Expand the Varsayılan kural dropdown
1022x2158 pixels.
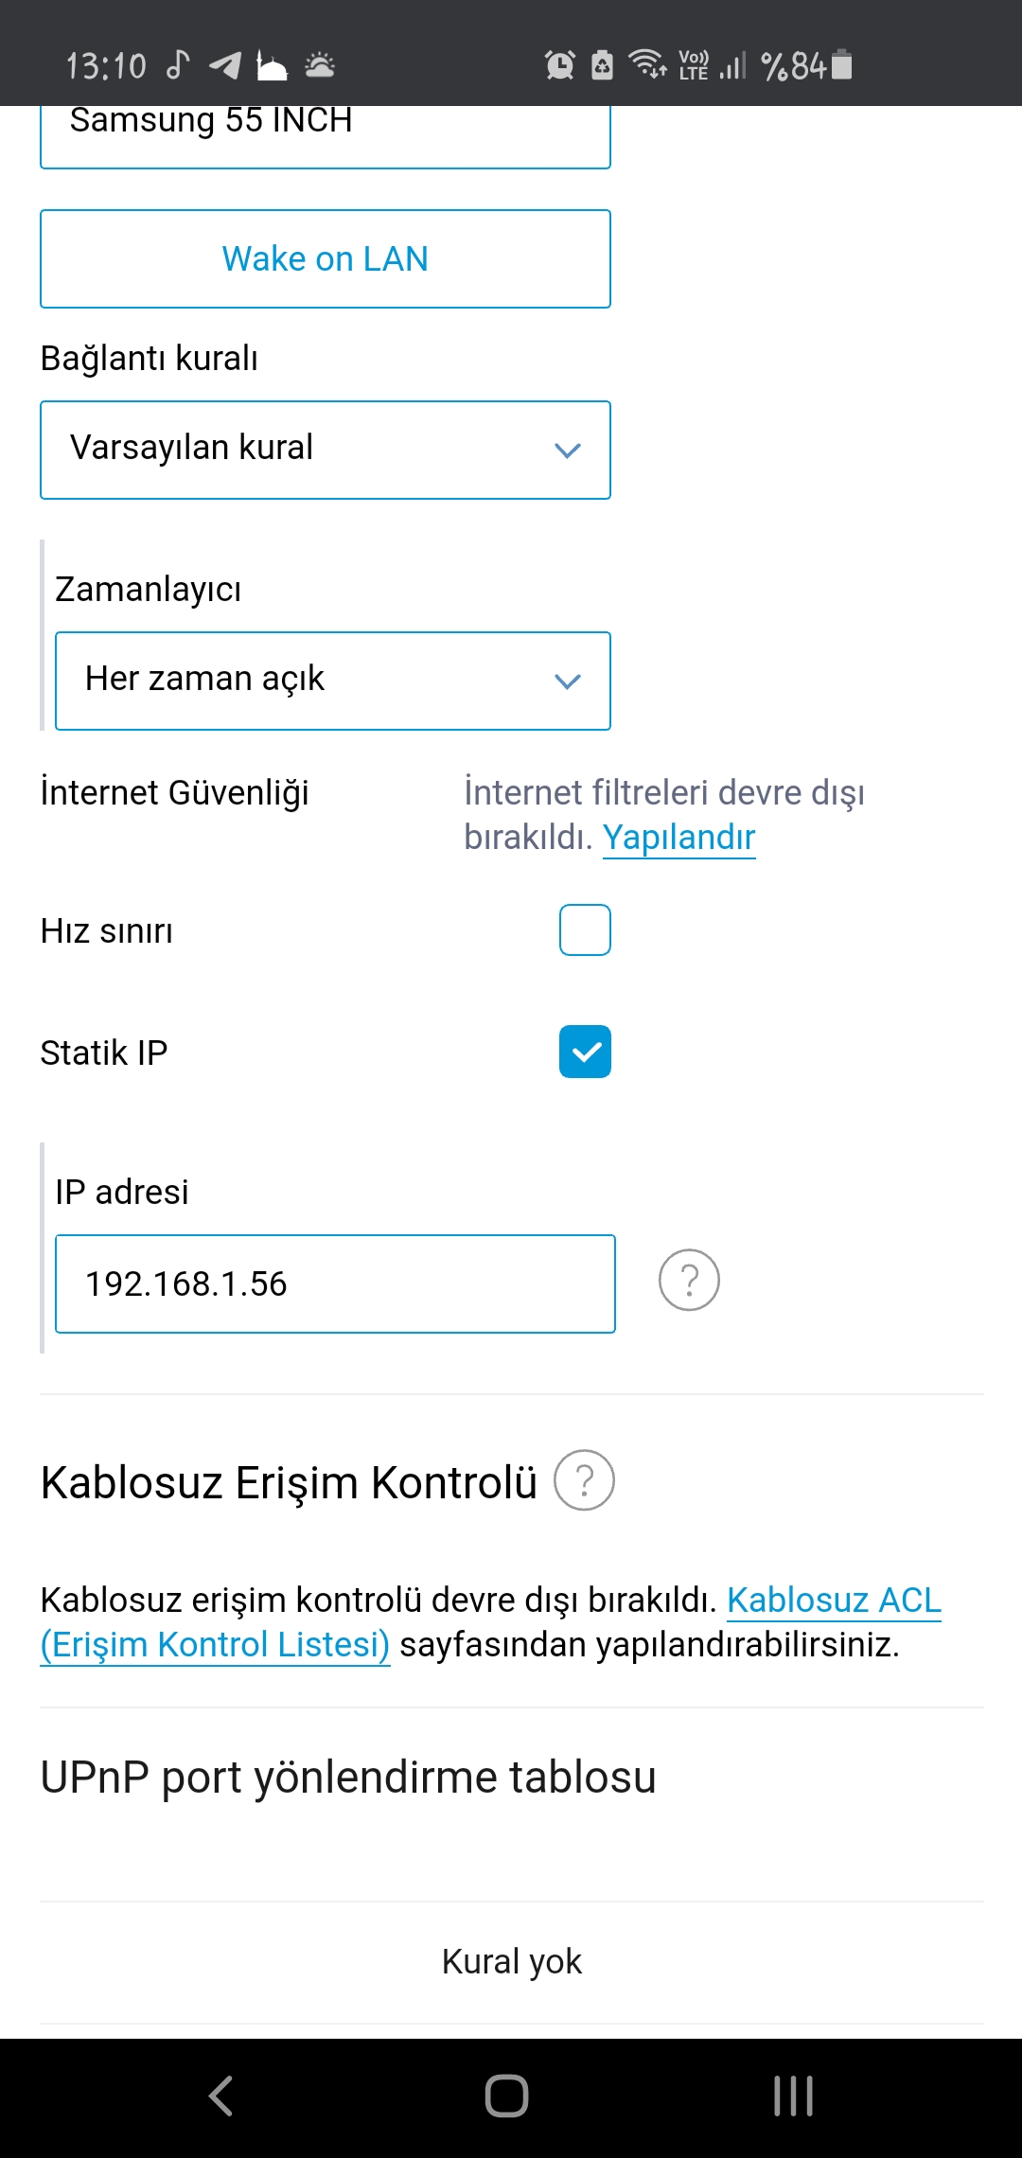tap(326, 450)
